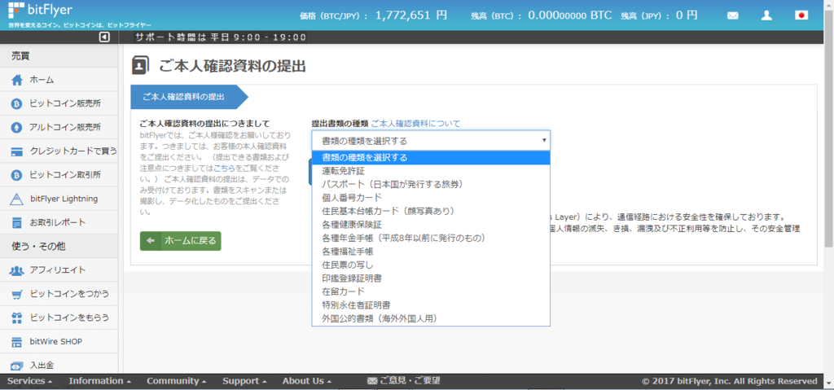Screen dimensions: 834x390
Task: Click the bitFlyer logo
Action: (x=41, y=10)
